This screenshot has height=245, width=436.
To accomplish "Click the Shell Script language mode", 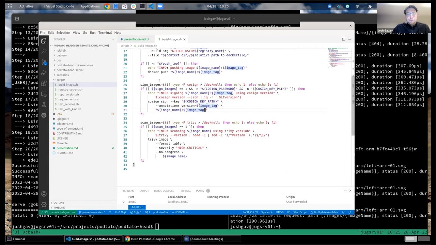I will point(300,212).
